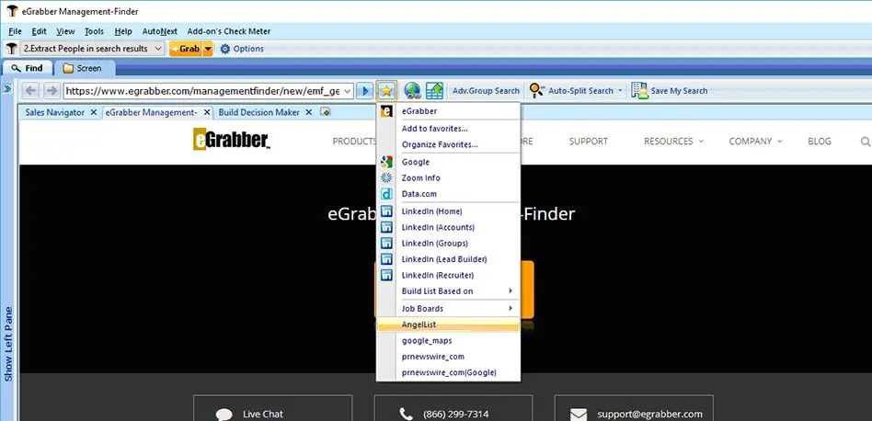Expand the URL address bar dropdown
Viewport: 872px width, 421px height.
click(x=348, y=90)
